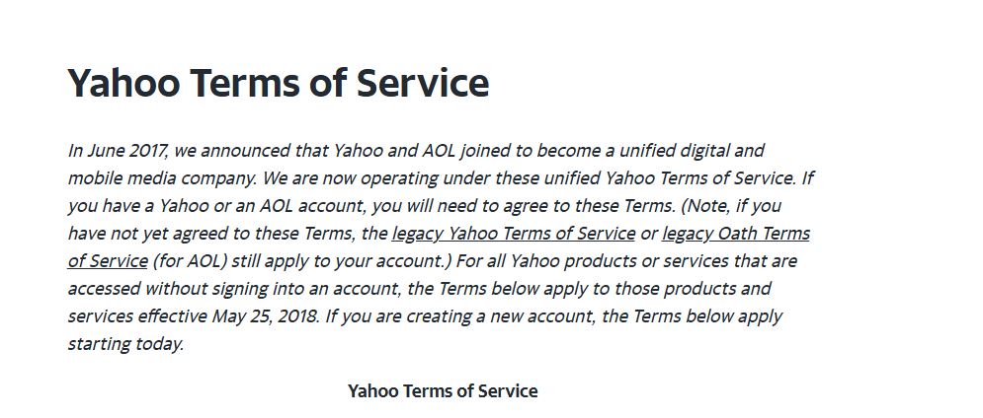
Task: Open the legacy Yahoo Terms of Service link
Action: (514, 234)
